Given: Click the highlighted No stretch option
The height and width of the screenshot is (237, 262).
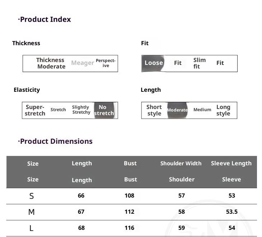Looking at the screenshot, I should [103, 110].
